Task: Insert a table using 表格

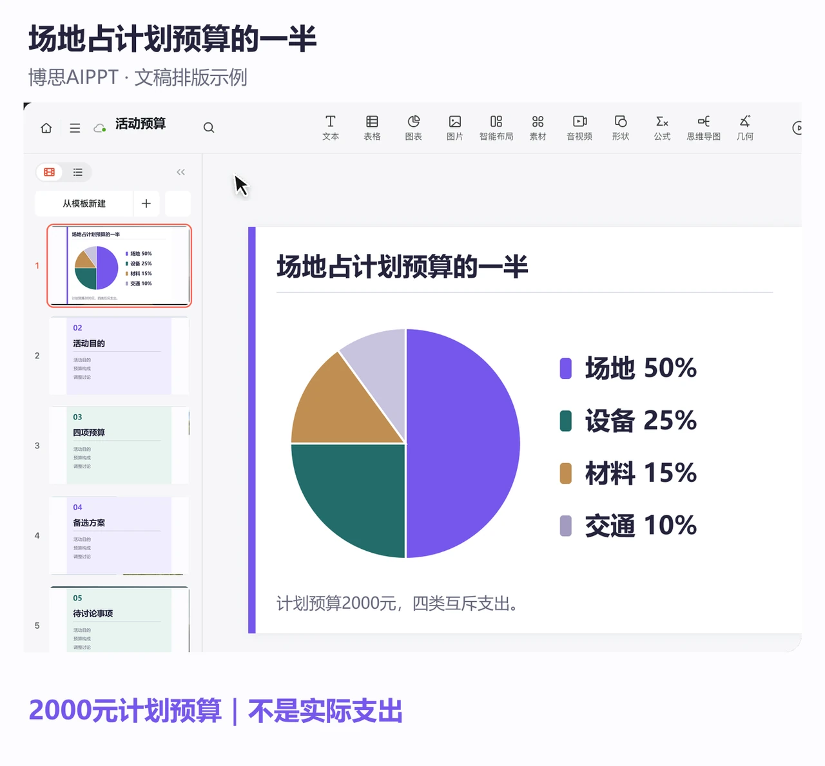Action: pyautogui.click(x=372, y=128)
